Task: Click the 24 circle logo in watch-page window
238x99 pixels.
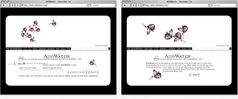Action: [156, 58]
